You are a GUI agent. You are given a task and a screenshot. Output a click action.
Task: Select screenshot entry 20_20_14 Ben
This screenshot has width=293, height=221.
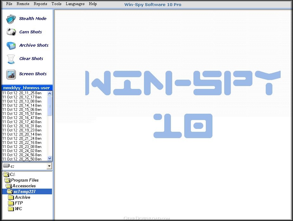(x=22, y=134)
